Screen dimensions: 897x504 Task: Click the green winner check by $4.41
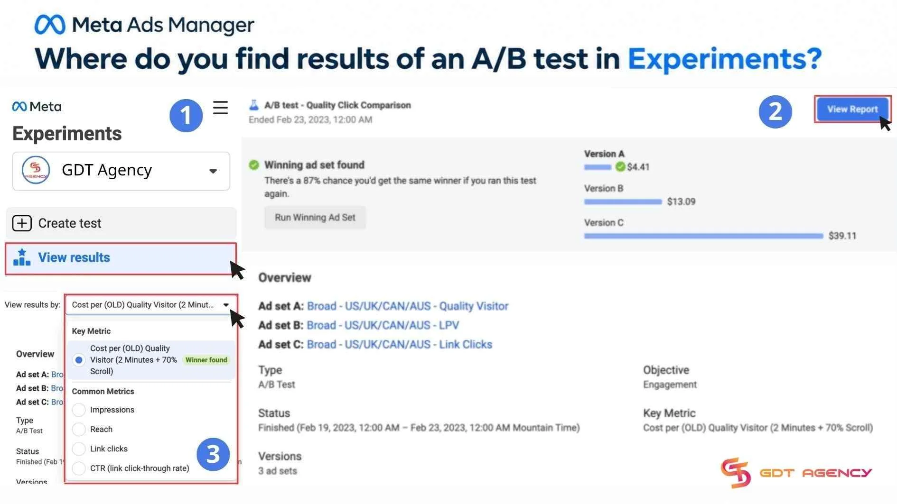pos(620,166)
